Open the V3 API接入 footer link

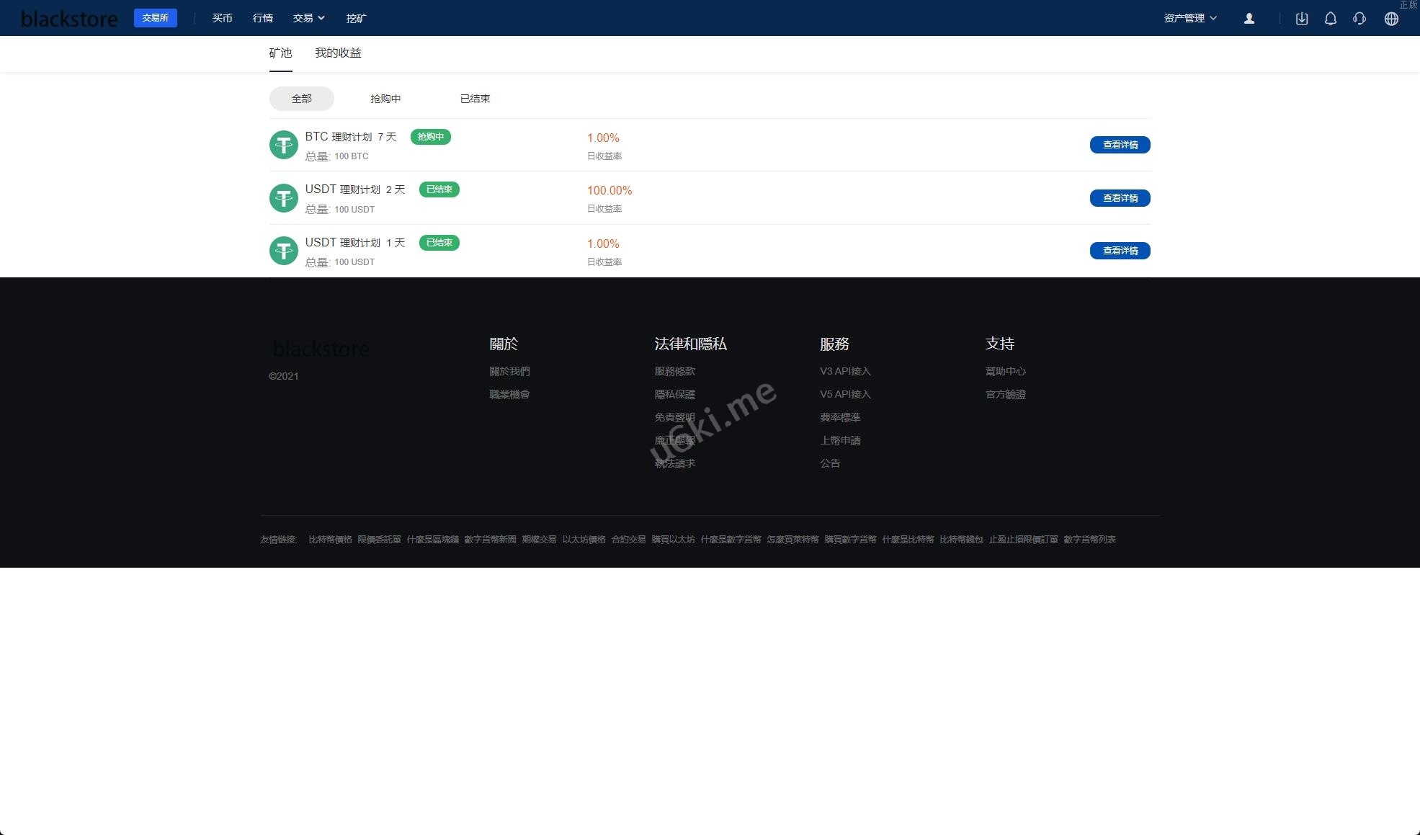click(845, 371)
